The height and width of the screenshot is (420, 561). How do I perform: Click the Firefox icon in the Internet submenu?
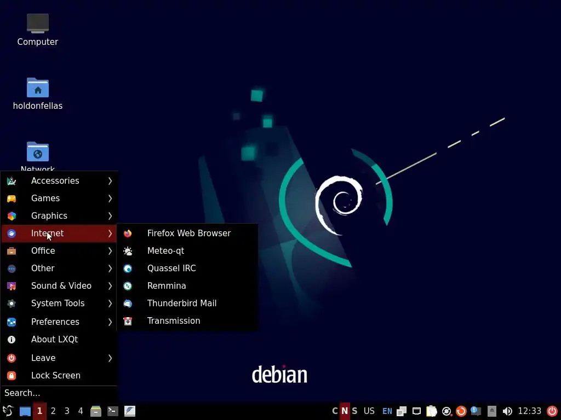pyautogui.click(x=128, y=233)
